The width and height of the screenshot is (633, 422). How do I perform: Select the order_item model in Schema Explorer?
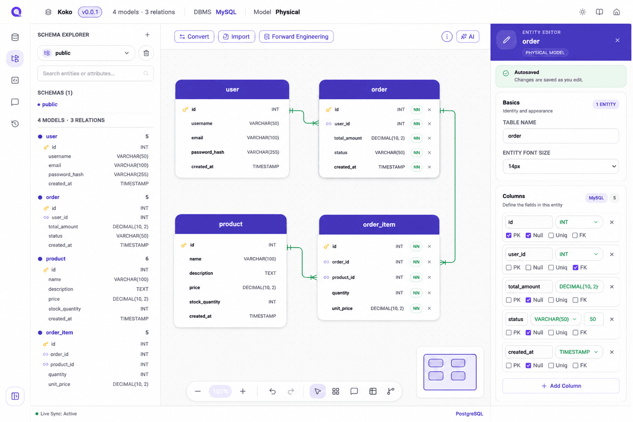[x=59, y=333]
